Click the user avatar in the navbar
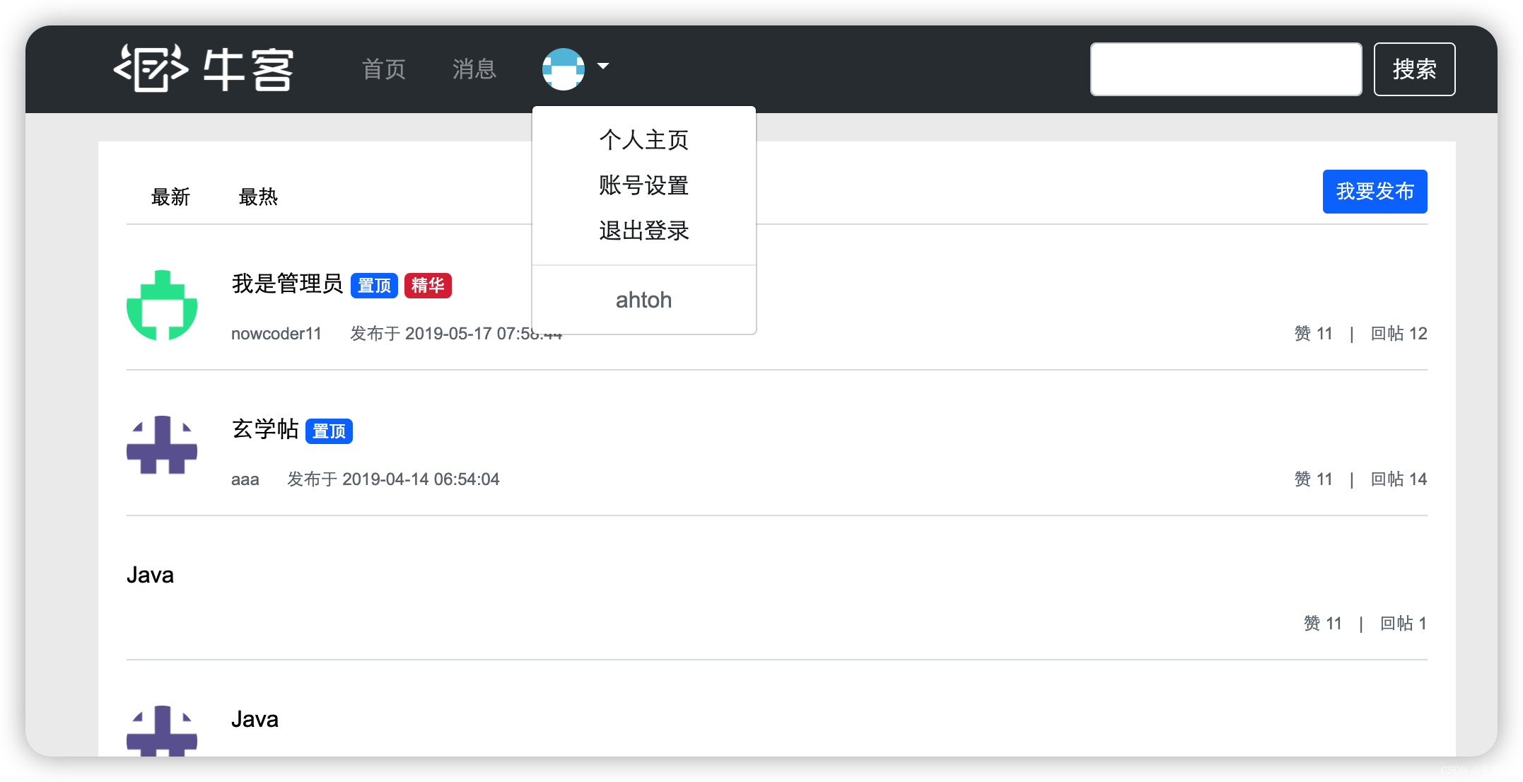Image resolution: width=1523 pixels, height=782 pixels. [564, 69]
